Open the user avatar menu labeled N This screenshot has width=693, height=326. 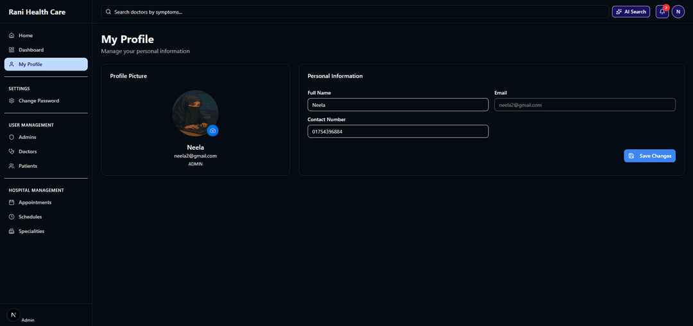pos(678,12)
